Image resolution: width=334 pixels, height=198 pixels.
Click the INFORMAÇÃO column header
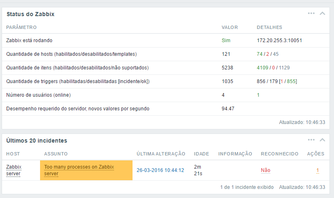coord(235,154)
